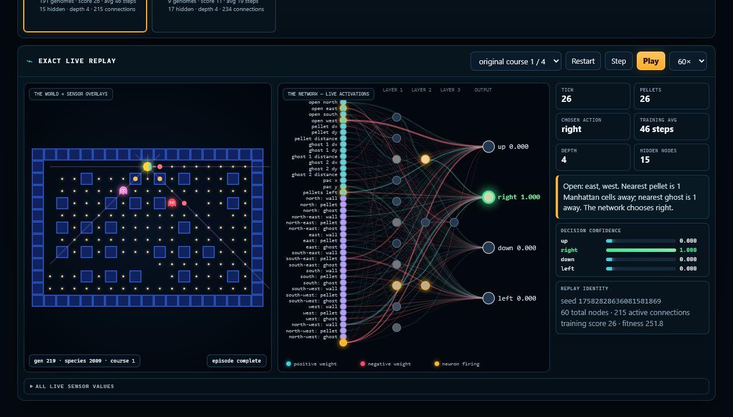Click 'The Network — Live Activations' label
This screenshot has height=417, width=733.
coord(328,94)
